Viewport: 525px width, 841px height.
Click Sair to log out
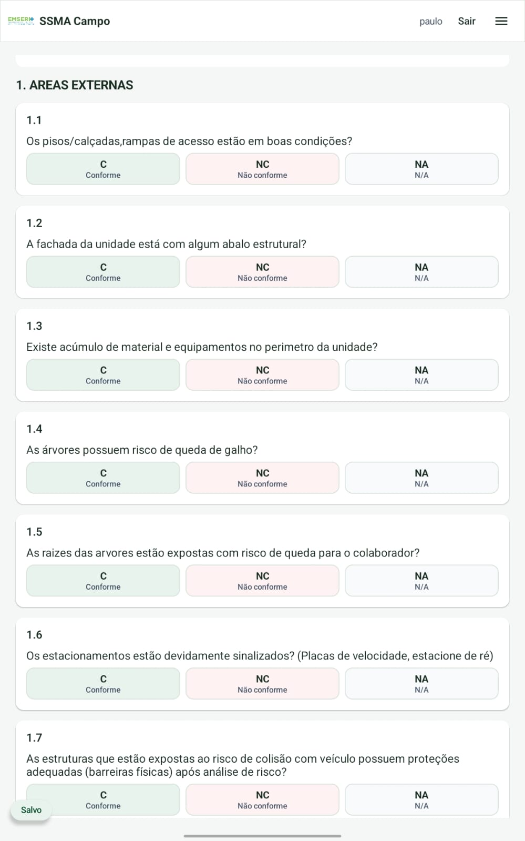point(467,21)
